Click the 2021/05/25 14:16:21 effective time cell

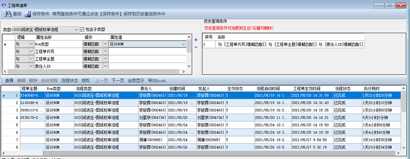[x=312, y=118]
